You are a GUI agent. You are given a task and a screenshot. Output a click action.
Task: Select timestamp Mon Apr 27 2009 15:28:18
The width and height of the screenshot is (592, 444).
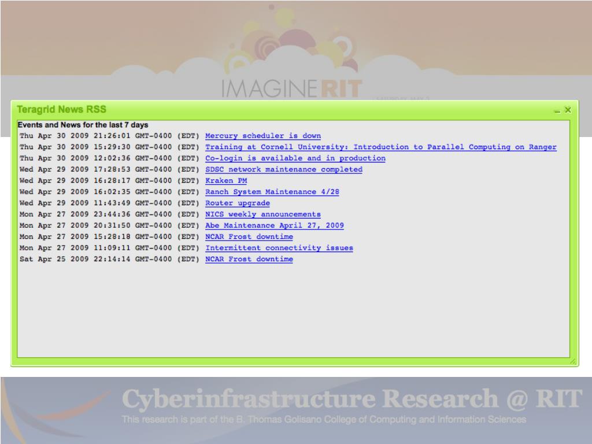[109, 237]
